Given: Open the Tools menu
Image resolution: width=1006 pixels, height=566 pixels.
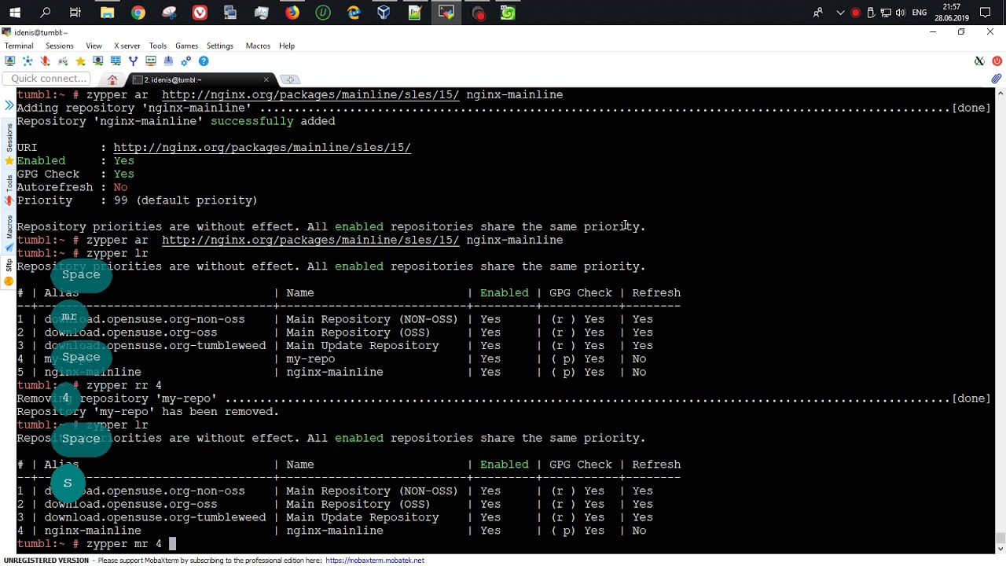Looking at the screenshot, I should point(157,46).
